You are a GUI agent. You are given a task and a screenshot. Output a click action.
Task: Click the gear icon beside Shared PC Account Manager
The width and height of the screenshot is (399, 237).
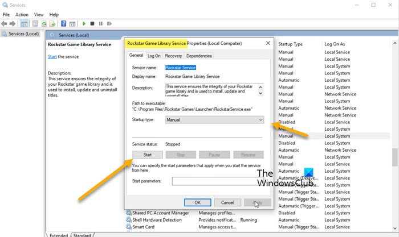point(128,213)
